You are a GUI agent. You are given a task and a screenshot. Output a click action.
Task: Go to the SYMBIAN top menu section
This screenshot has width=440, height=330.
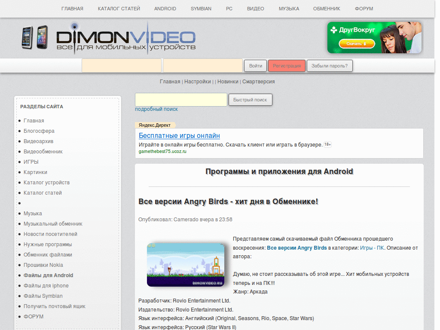201,9
